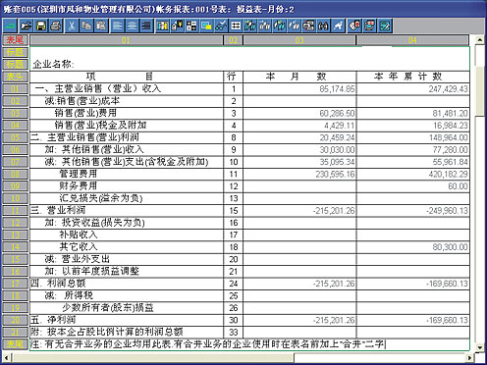Select red 表尾 header at top left
487x365 pixels.
tap(15, 40)
